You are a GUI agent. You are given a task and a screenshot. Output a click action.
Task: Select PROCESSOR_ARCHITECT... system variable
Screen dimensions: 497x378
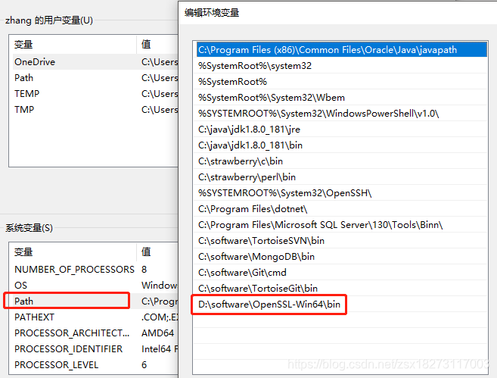coord(95,333)
